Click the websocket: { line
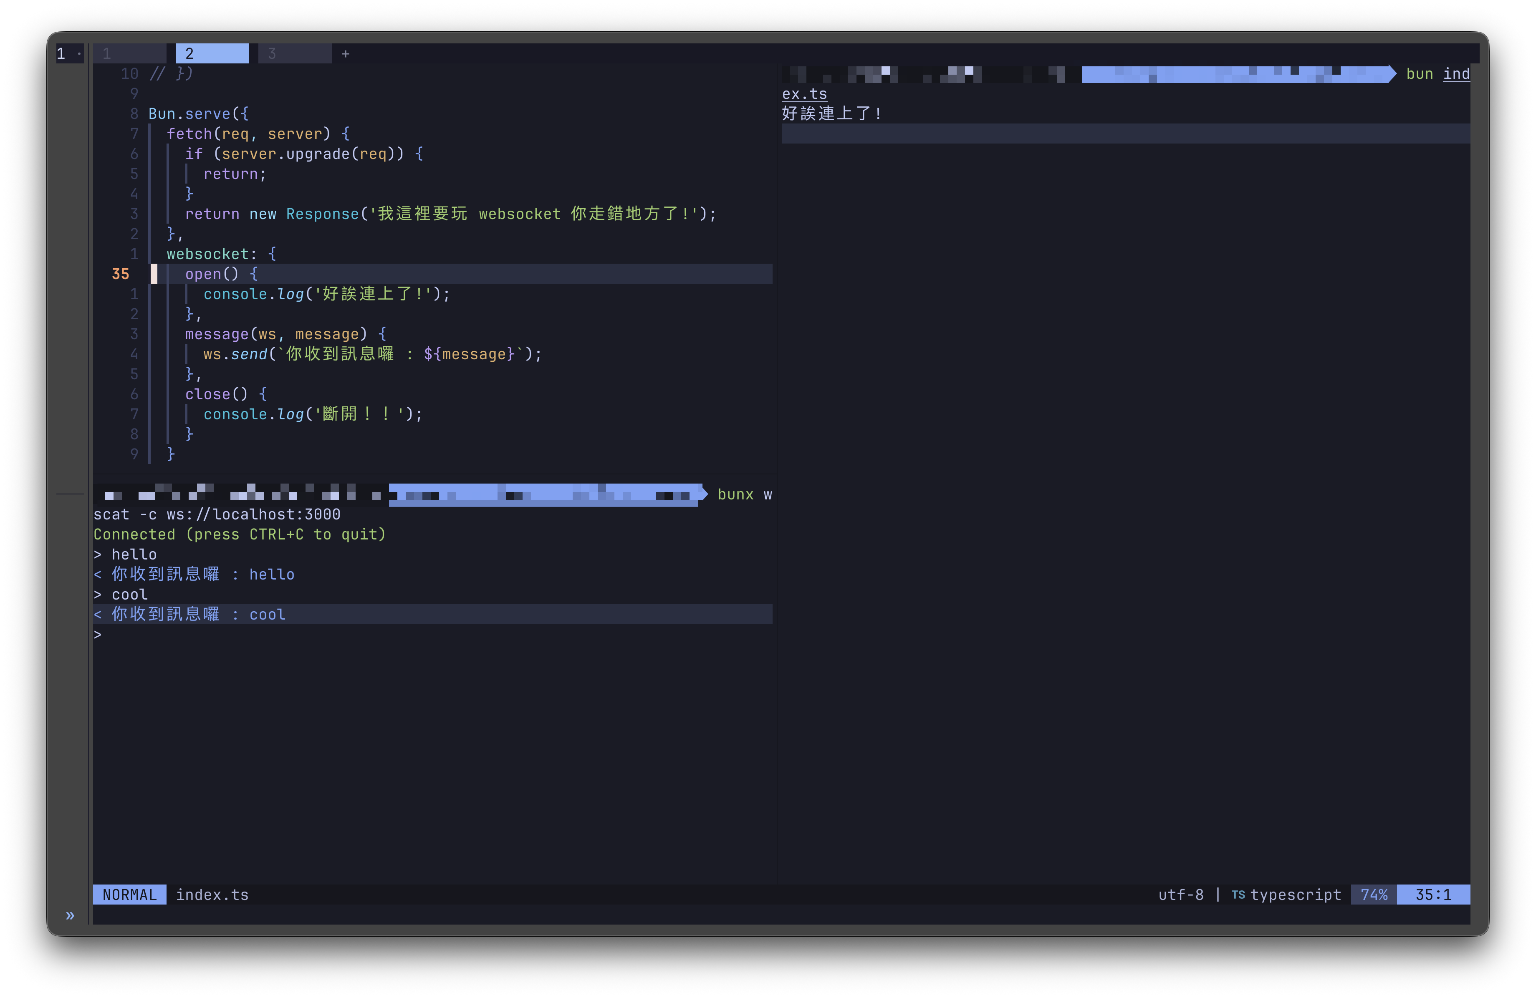Screen dimensions: 1536x998 (221, 254)
